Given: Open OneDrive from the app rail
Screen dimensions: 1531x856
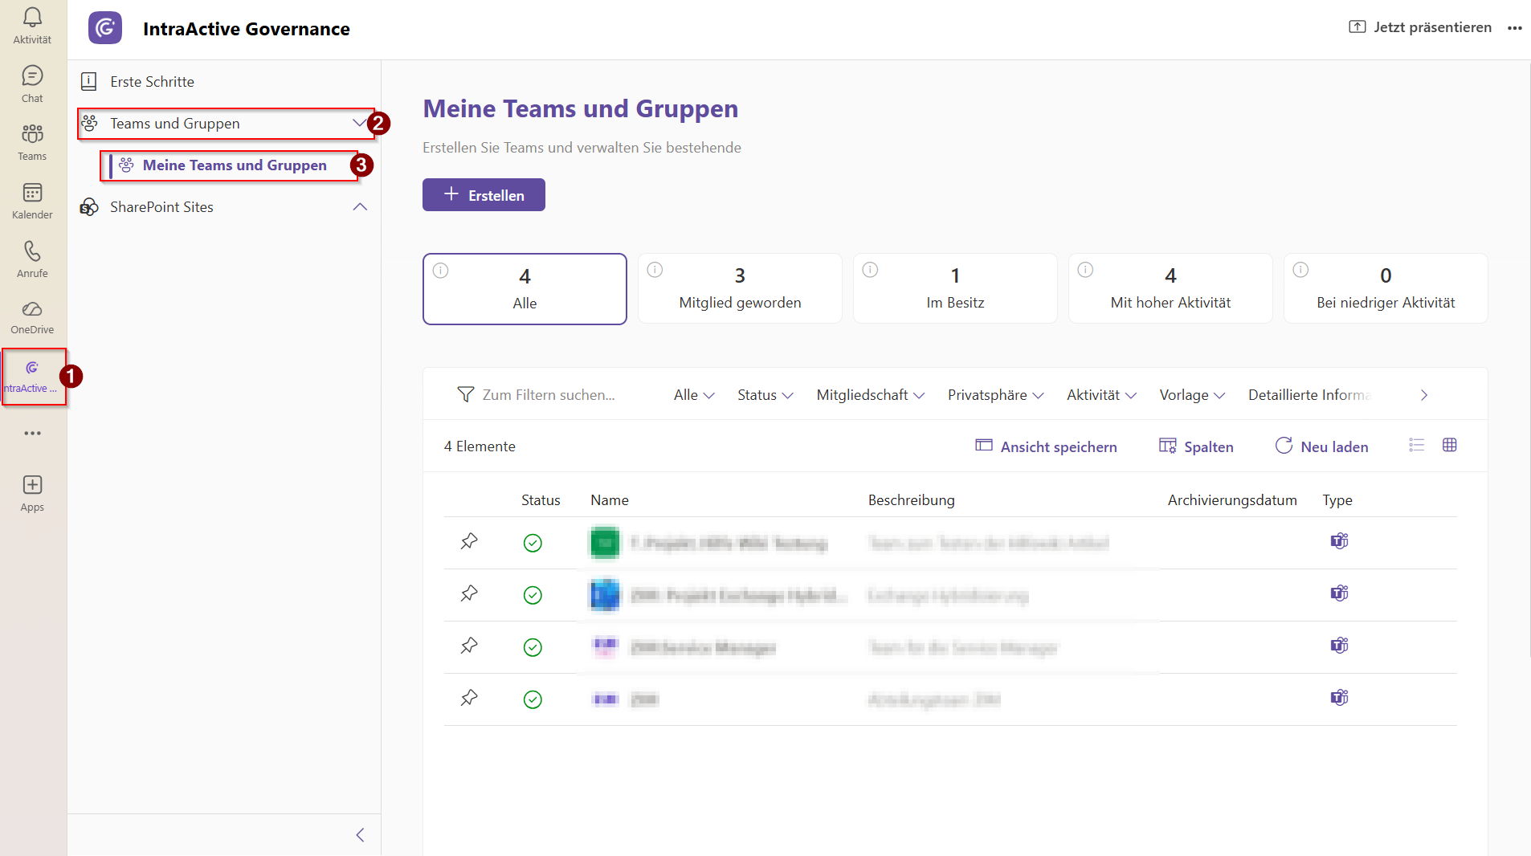Looking at the screenshot, I should click(x=32, y=317).
